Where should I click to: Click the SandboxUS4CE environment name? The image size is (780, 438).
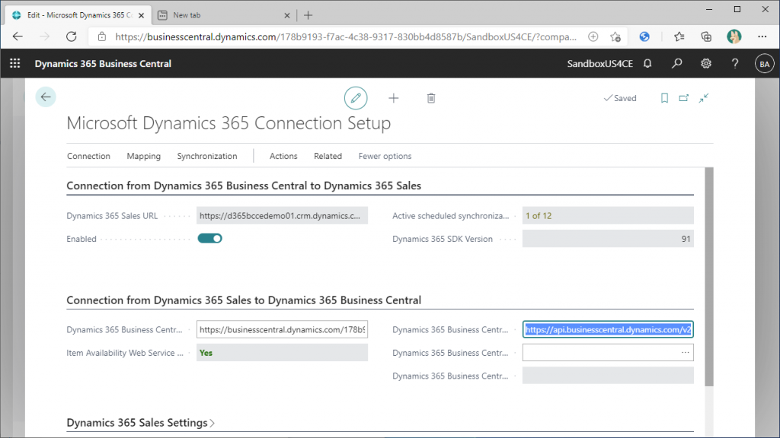600,64
